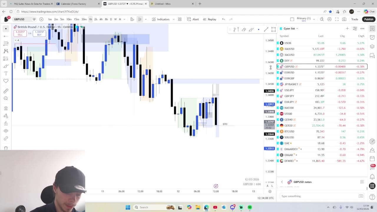Undo last chart action
377x212 pixels.
pyautogui.click(x=224, y=19)
